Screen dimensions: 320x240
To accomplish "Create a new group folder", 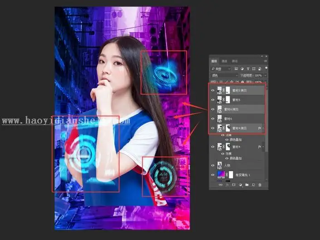I will (247, 185).
